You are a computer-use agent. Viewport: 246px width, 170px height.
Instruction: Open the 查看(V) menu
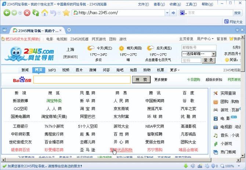tap(159, 4)
